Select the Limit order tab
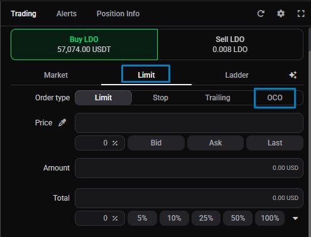The image size is (311, 237). (146, 75)
